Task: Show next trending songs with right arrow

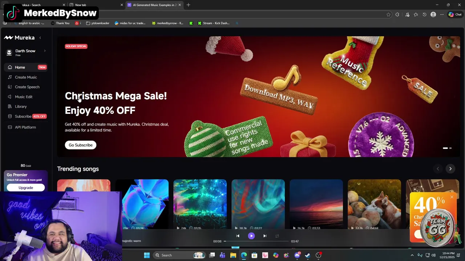Action: tap(450, 169)
